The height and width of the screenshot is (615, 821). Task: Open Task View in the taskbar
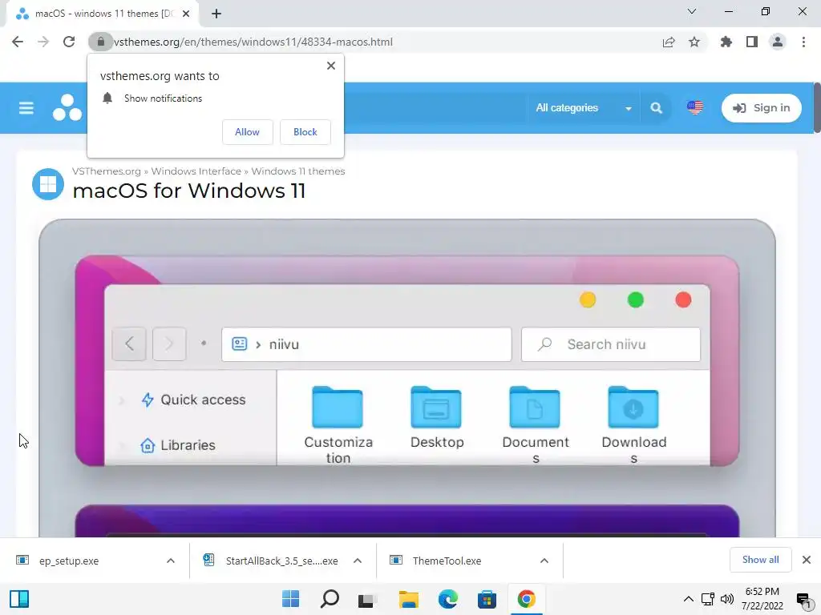(x=368, y=599)
